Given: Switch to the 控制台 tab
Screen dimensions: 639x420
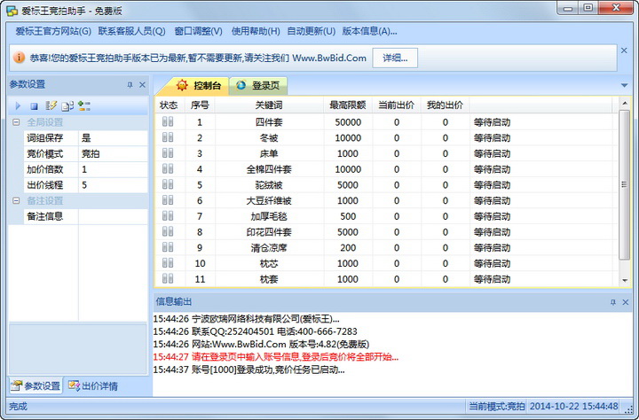Looking at the screenshot, I should click(x=199, y=85).
